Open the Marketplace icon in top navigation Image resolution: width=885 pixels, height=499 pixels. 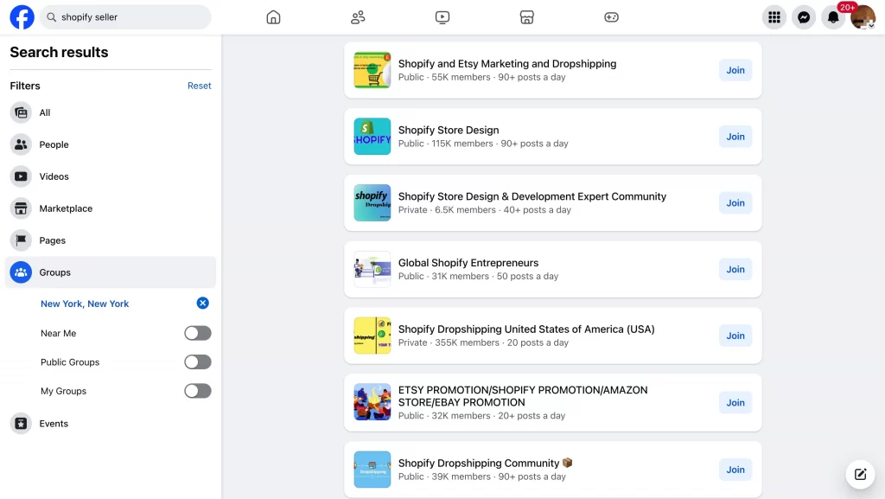click(x=526, y=17)
